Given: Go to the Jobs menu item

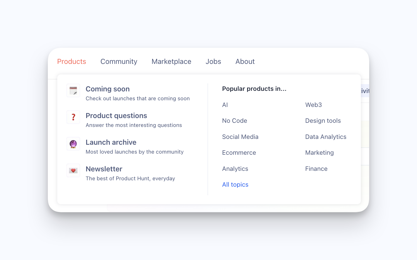Looking at the screenshot, I should 213,61.
